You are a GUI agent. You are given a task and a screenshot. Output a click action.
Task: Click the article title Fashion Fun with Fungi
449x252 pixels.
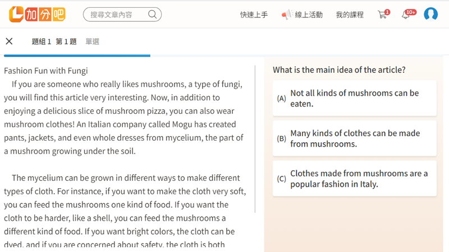click(46, 71)
